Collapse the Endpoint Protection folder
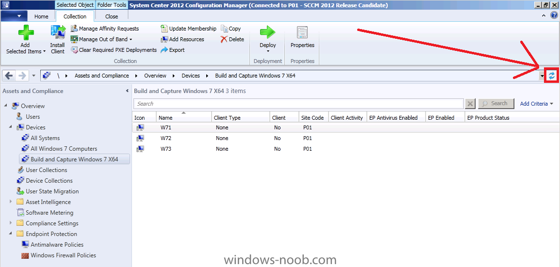The height and width of the screenshot is (267, 560). 11,234
